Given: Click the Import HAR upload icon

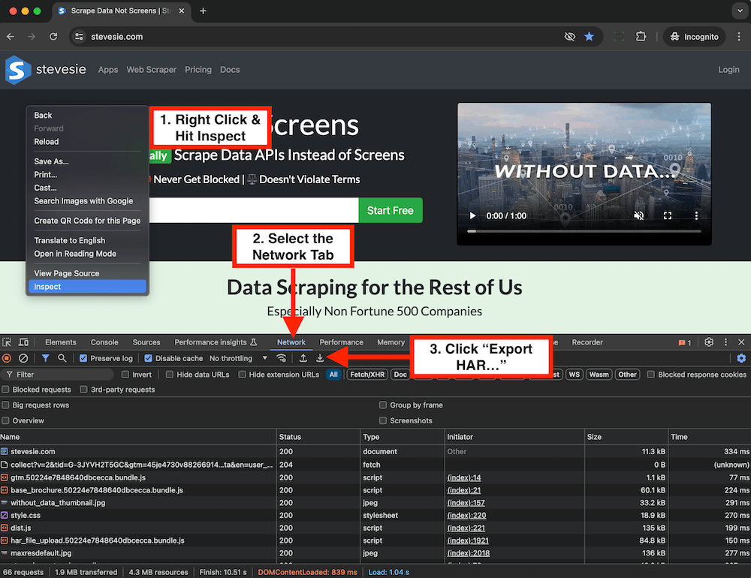Looking at the screenshot, I should click(x=303, y=358).
